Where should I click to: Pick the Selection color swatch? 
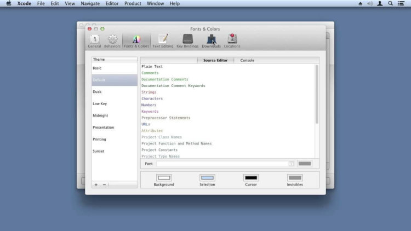click(207, 178)
